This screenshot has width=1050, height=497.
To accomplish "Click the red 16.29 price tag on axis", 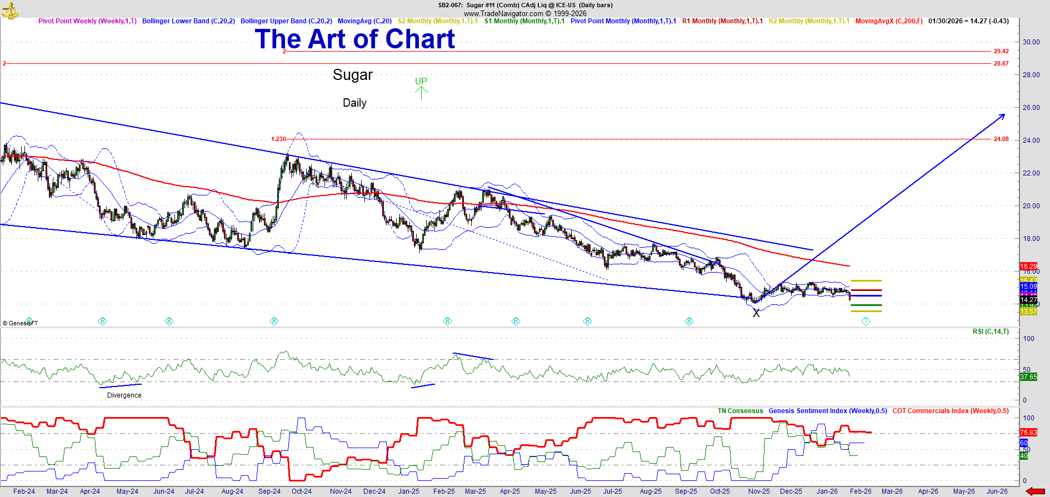I will (1028, 267).
